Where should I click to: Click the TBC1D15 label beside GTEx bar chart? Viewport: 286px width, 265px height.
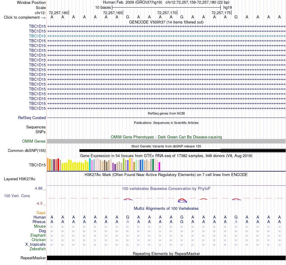click(x=37, y=165)
